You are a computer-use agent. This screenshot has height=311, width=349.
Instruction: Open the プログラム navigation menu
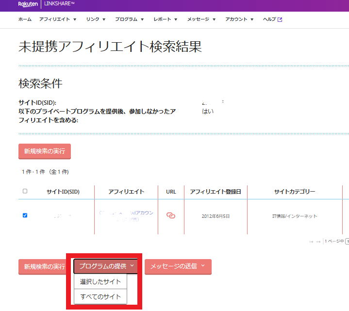pos(129,19)
